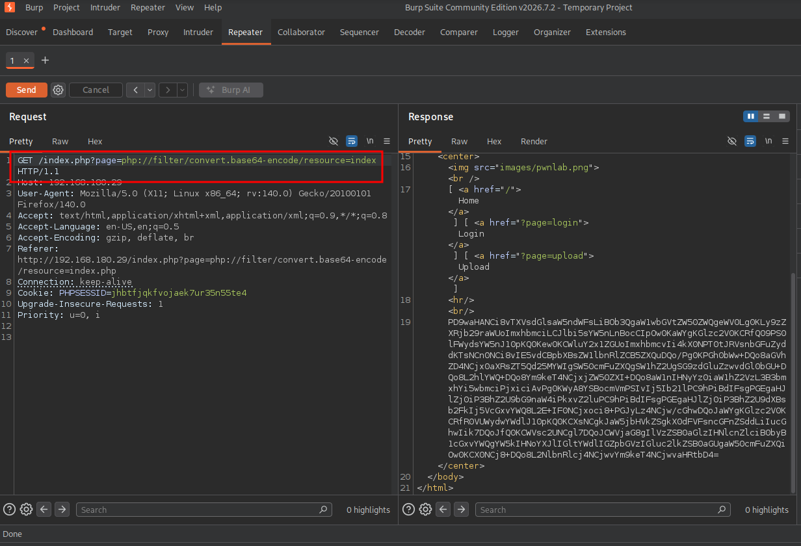Click the Burp AI button
The image size is (801, 546).
pos(231,90)
